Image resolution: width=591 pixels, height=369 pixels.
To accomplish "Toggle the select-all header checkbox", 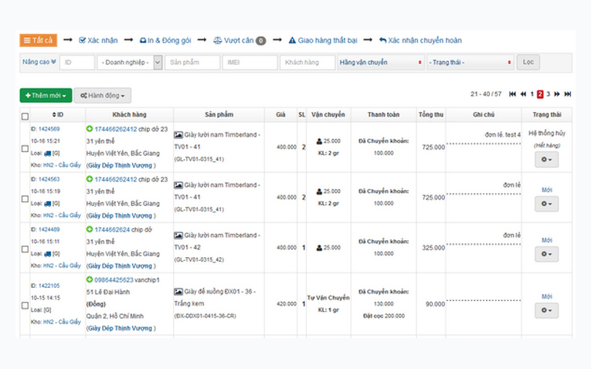I will coord(25,117).
